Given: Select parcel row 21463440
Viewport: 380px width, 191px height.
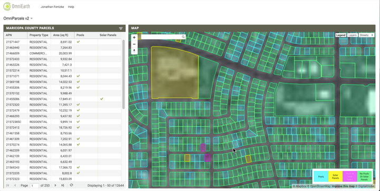Looking at the screenshot, I should [x=62, y=47].
